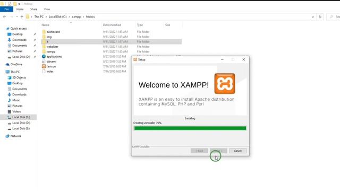Open Videos folder in sidebar
The image size is (340, 191).
click(x=16, y=111)
